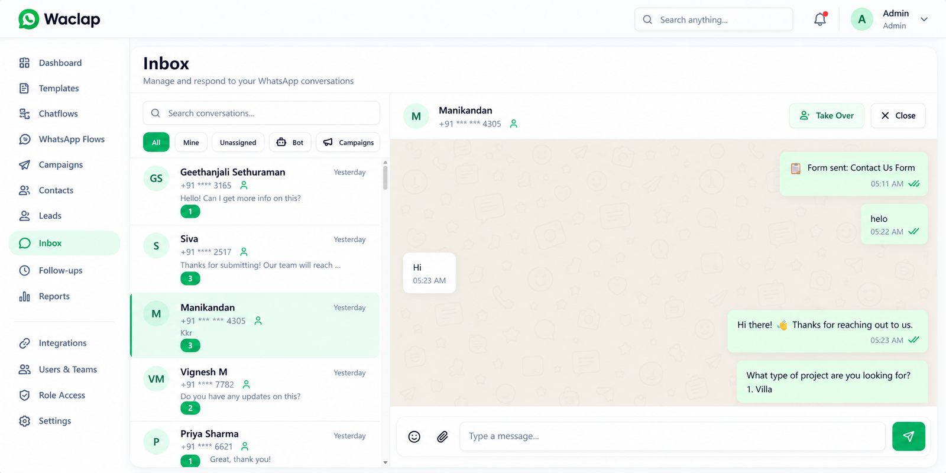The image size is (946, 473).
Task: Click the Search conversations box
Action: coord(261,113)
